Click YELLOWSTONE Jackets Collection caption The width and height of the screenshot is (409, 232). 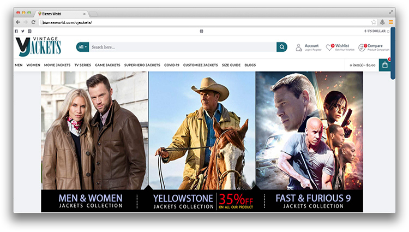click(x=183, y=201)
